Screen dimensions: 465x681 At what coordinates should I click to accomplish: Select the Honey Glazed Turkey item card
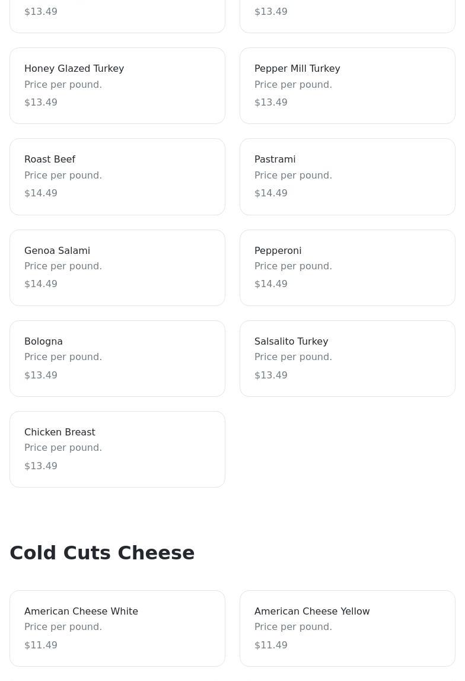point(117,85)
